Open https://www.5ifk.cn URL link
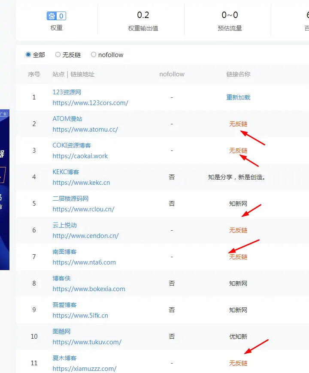This screenshot has height=373, width=309. pyautogui.click(x=80, y=315)
